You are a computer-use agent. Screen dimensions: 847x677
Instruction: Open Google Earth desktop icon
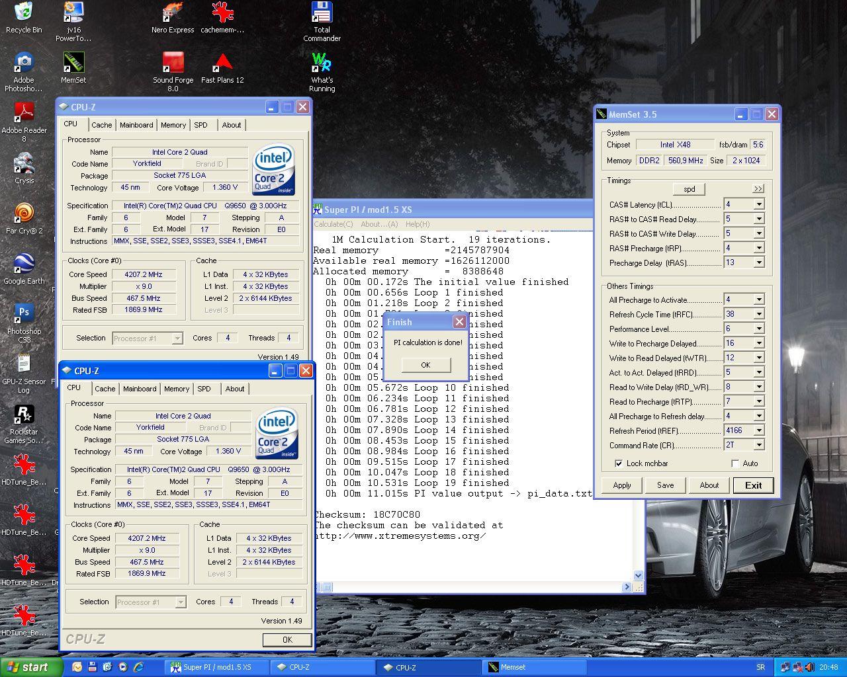[x=24, y=269]
